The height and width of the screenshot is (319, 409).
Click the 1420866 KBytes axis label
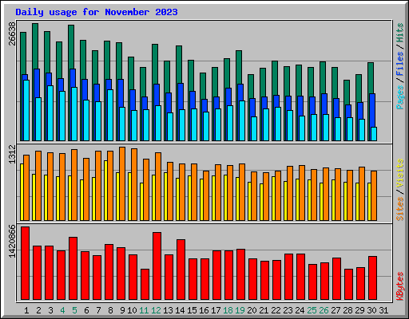pos(12,242)
